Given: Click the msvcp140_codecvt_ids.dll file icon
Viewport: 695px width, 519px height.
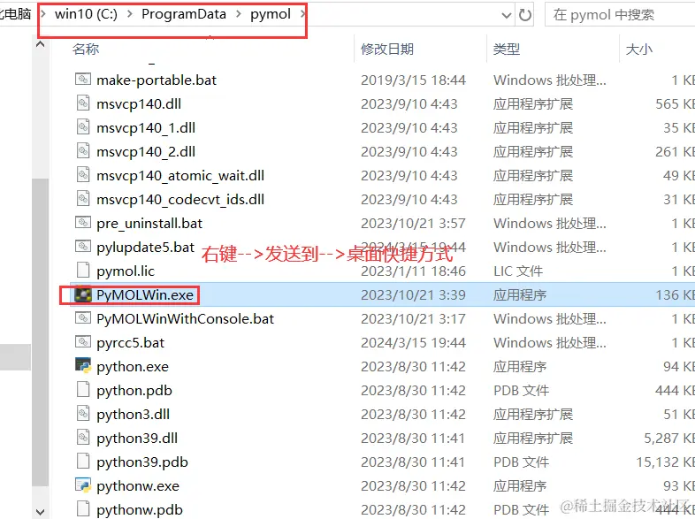Looking at the screenshot, I should click(83, 200).
